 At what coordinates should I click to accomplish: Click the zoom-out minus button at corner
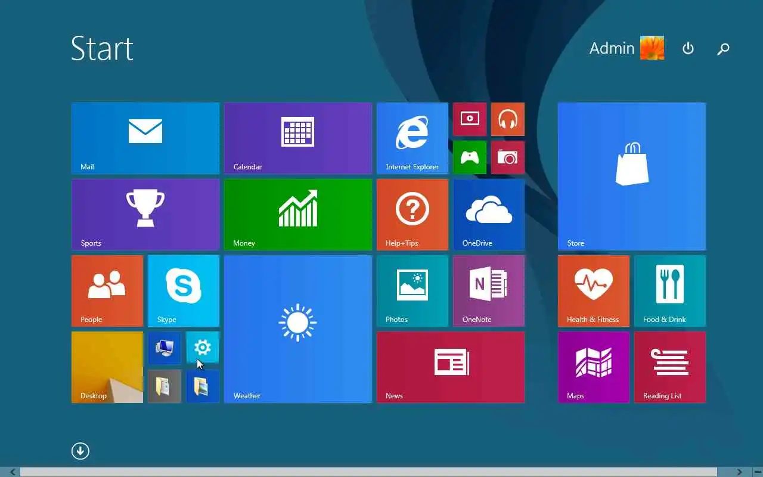point(757,472)
